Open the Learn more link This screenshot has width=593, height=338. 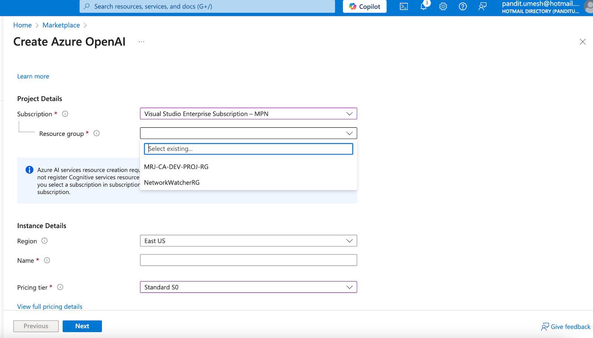click(x=33, y=76)
